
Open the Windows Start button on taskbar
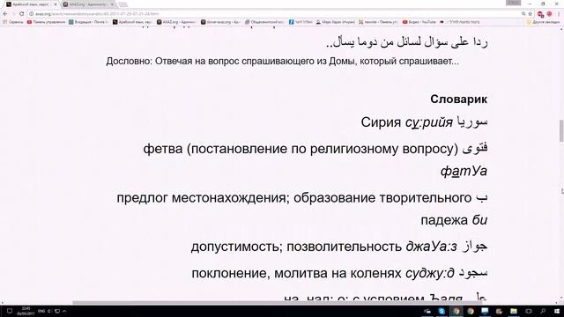point(557,311)
